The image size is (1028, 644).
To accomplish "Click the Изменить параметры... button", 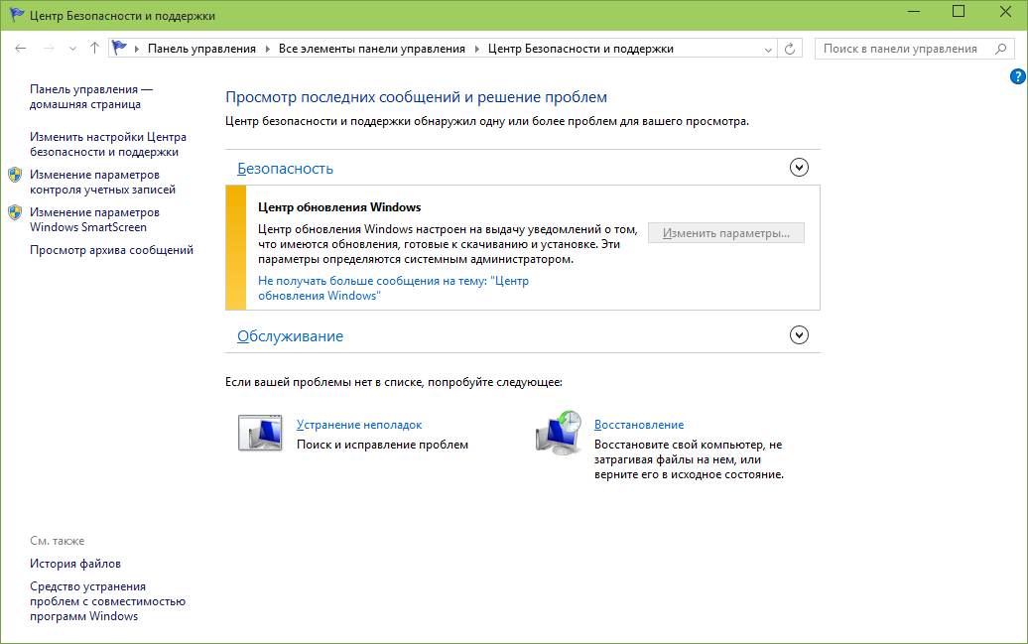I will click(725, 233).
